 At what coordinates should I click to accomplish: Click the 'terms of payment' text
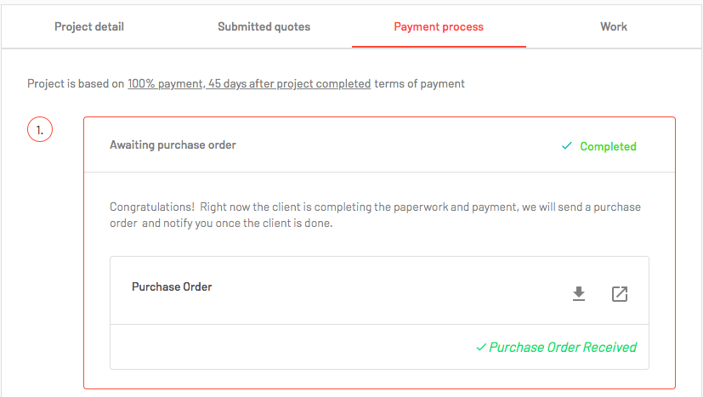(x=420, y=84)
